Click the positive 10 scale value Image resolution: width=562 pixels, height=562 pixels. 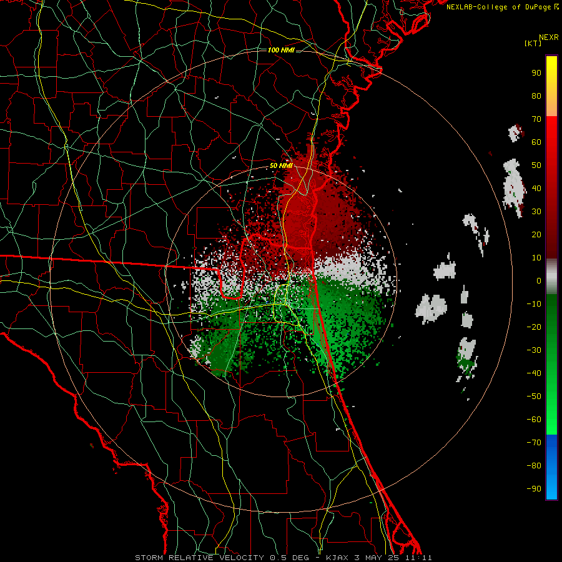click(x=536, y=258)
